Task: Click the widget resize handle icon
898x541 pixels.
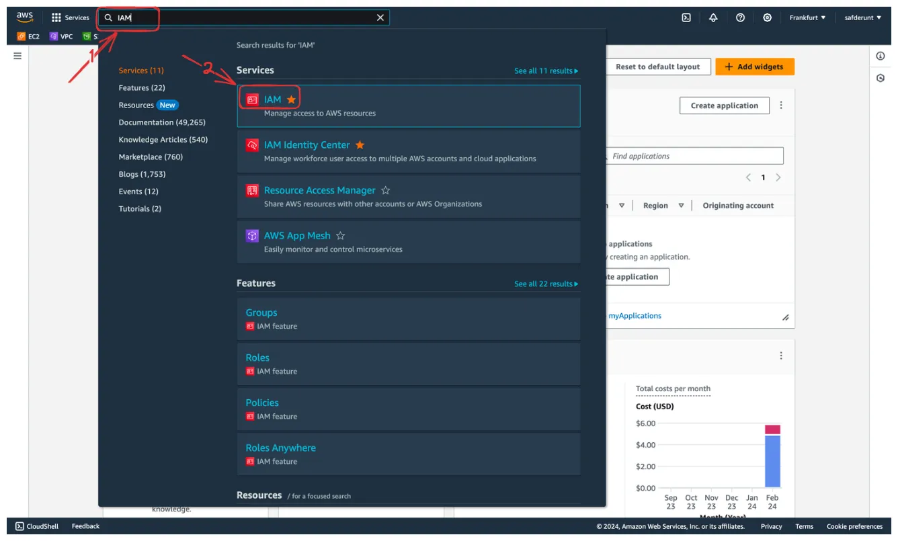Action: click(x=785, y=317)
